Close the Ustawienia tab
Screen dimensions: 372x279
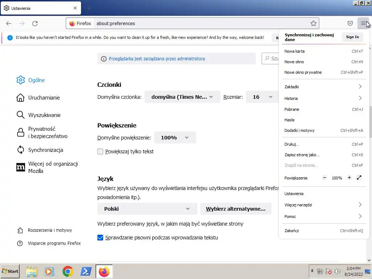tap(75, 8)
